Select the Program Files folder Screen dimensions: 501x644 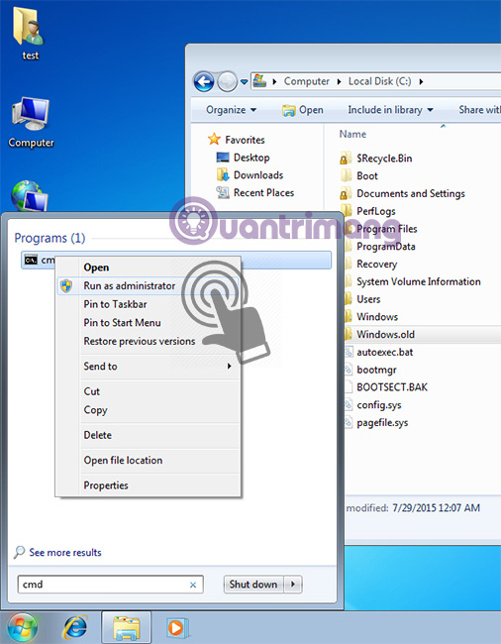tap(379, 229)
